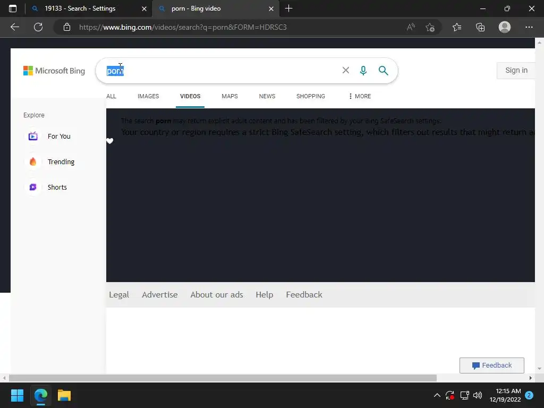The image size is (544, 408).
Task: Click the scroll right arrow
Action: 531,378
